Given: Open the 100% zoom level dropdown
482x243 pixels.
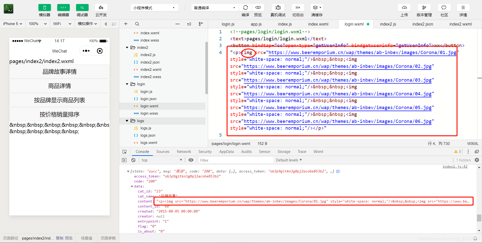Looking at the screenshot, I should pyautogui.click(x=38, y=24).
